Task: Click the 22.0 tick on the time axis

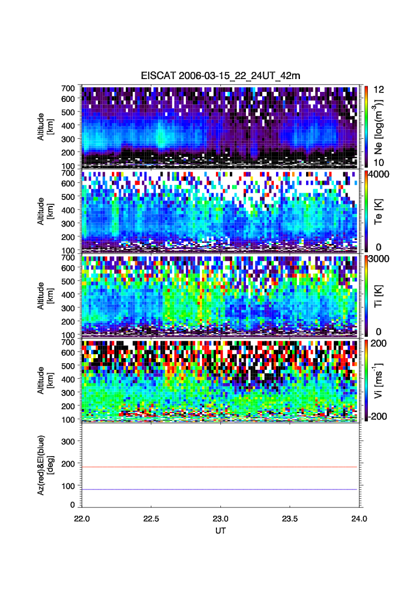Action: (x=82, y=518)
